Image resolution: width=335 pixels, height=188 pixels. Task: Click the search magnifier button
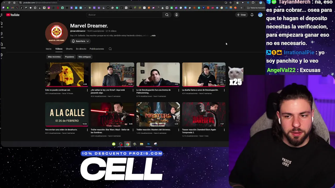(x=167, y=15)
